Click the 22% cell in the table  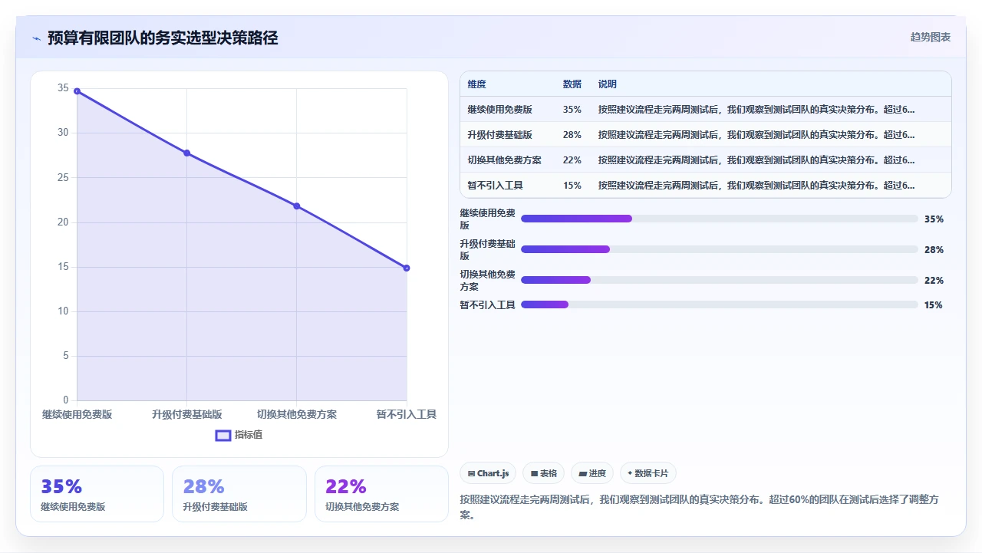click(x=572, y=160)
